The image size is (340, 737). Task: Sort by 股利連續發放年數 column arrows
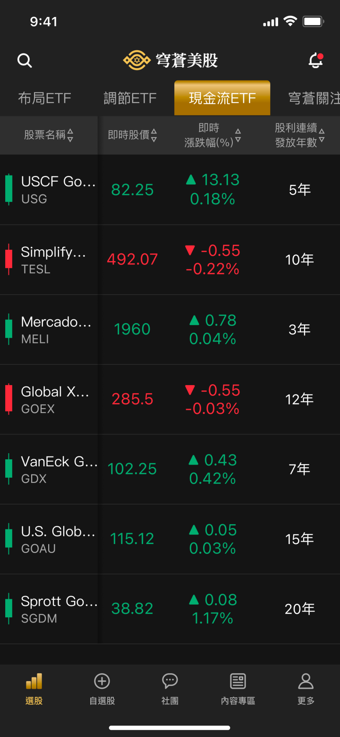pyautogui.click(x=322, y=135)
